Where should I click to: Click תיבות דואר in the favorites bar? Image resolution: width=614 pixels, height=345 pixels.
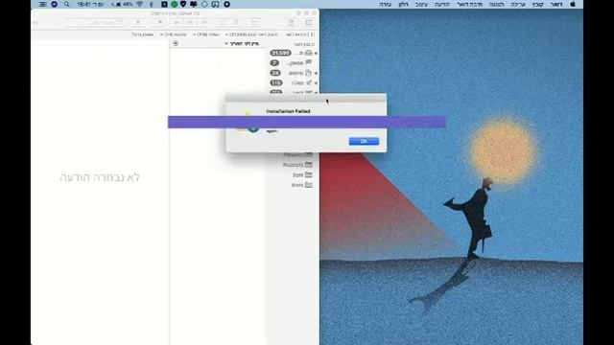point(296,34)
